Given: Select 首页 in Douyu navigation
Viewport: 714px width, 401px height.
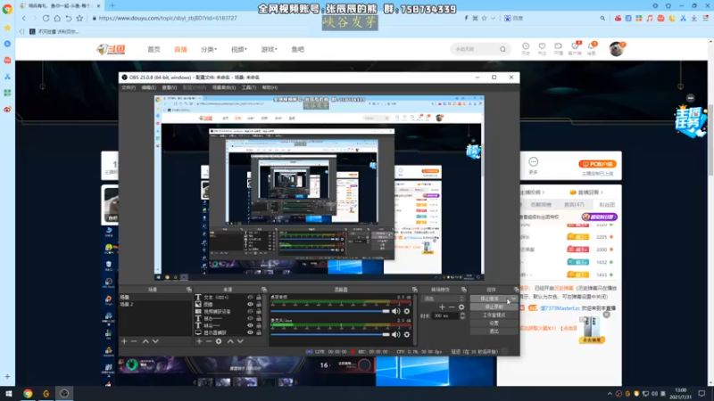Looking at the screenshot, I should [x=154, y=49].
